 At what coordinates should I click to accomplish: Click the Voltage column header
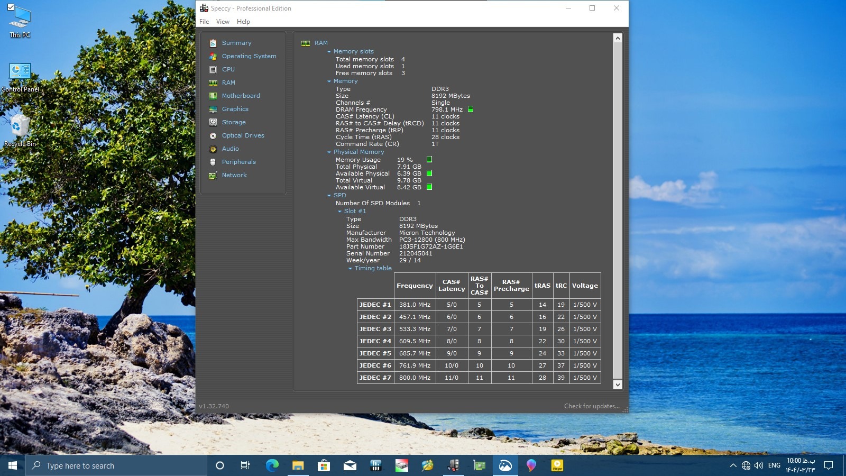coord(585,286)
